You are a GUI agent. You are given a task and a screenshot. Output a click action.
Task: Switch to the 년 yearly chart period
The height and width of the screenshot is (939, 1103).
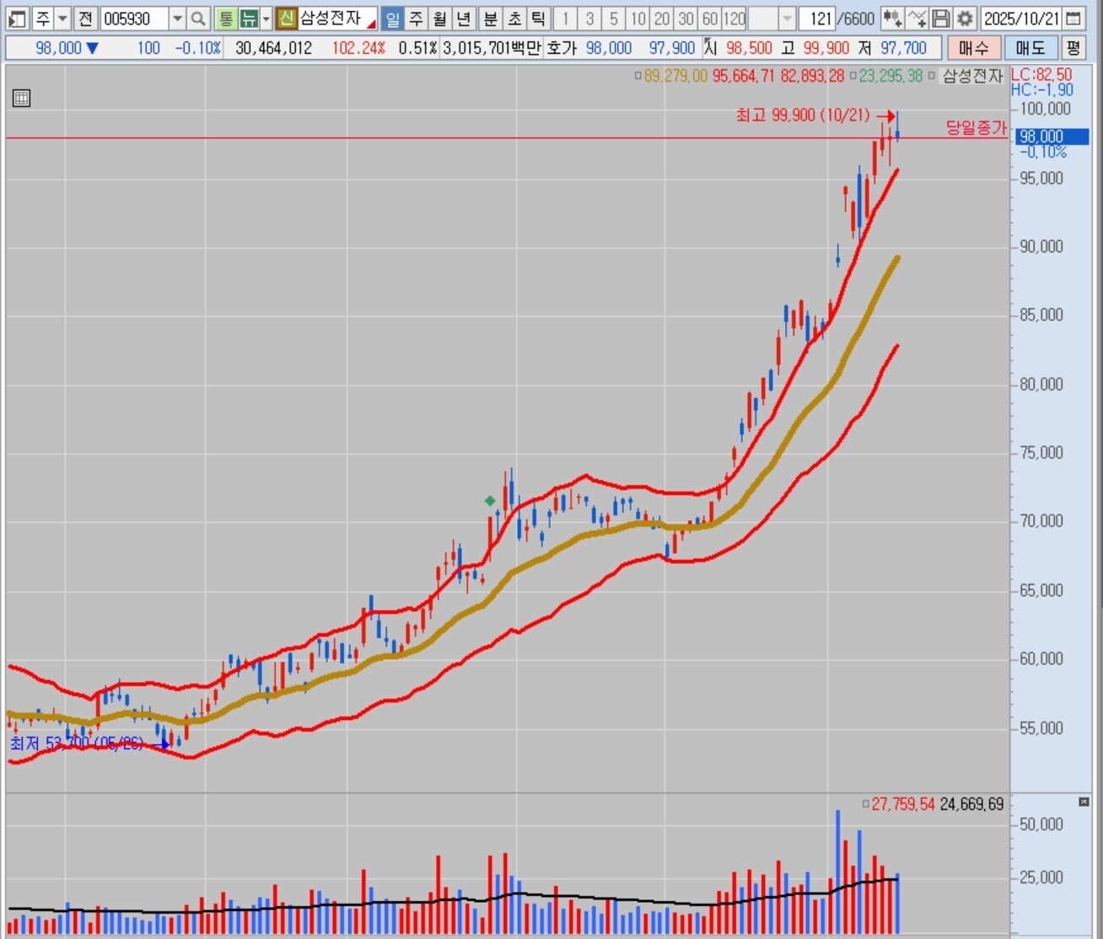pos(463,19)
